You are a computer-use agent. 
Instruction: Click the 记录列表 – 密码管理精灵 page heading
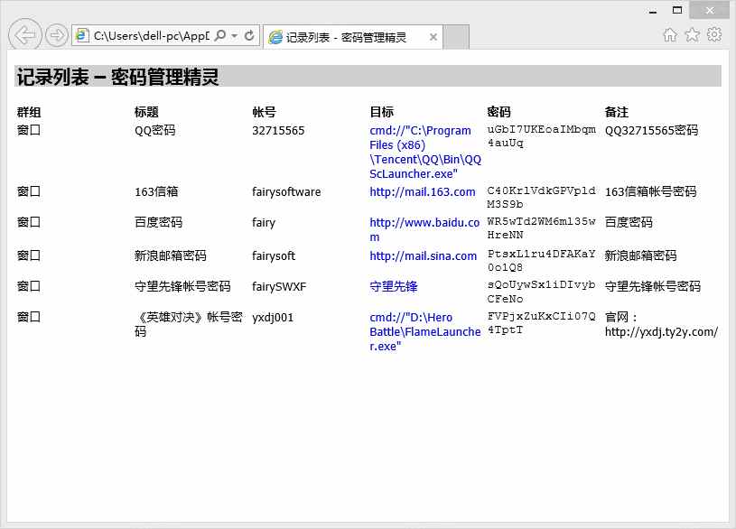117,77
